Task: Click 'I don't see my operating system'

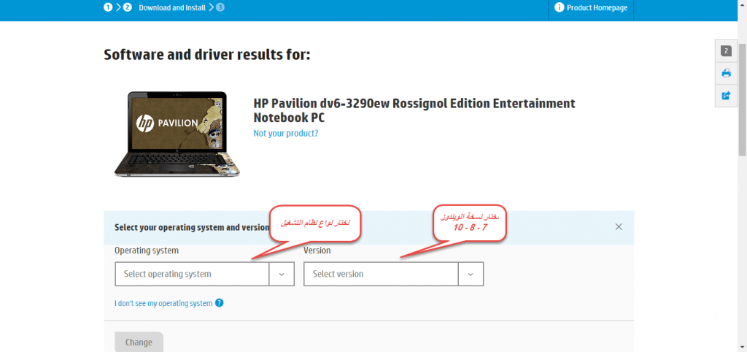Action: (163, 303)
